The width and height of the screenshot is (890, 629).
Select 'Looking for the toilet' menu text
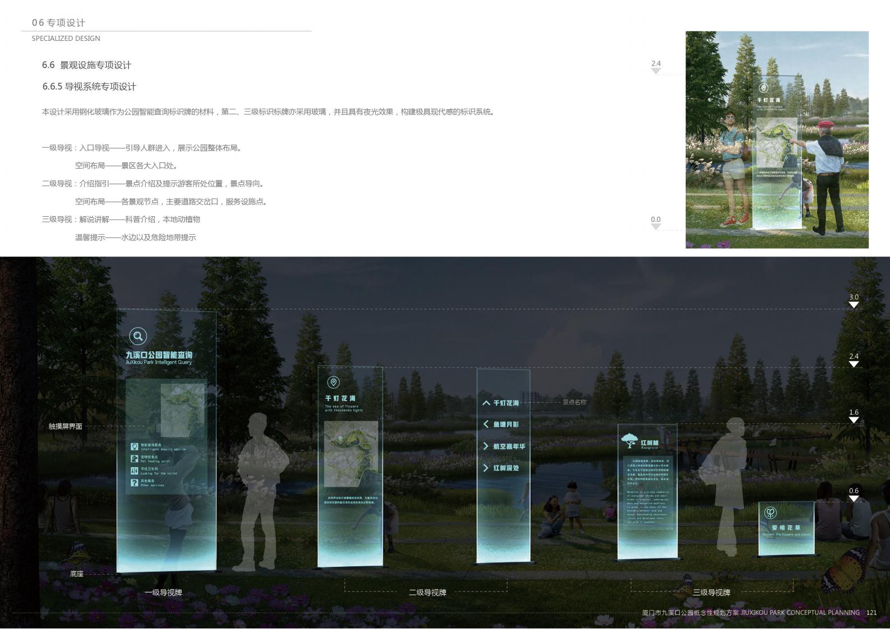pyautogui.click(x=159, y=473)
